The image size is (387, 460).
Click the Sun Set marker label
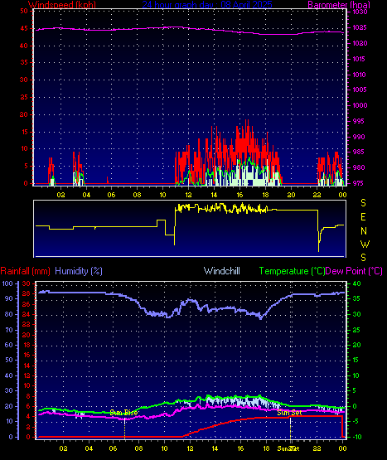tap(289, 413)
